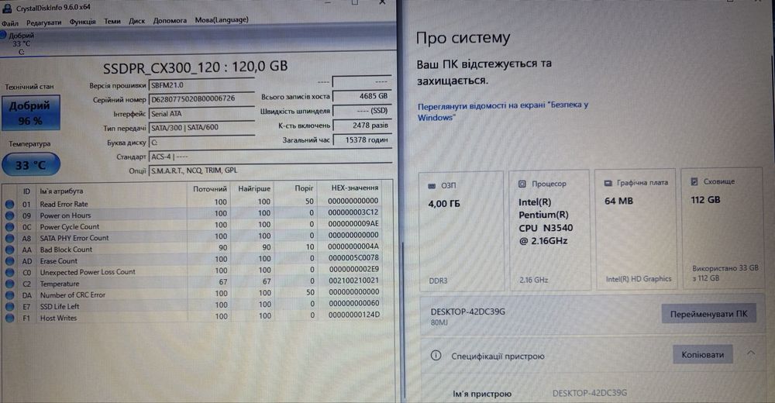775x403 pixels.
Task: Open the Графічна плата 64 MB card
Action: coord(635,229)
